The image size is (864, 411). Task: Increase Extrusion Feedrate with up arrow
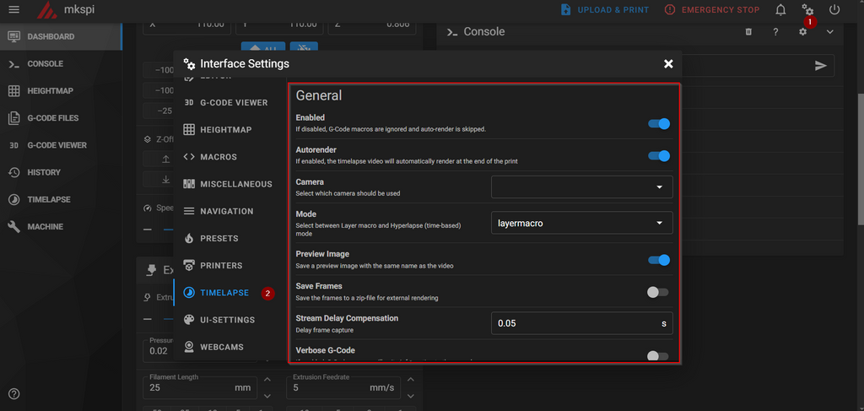click(x=410, y=380)
